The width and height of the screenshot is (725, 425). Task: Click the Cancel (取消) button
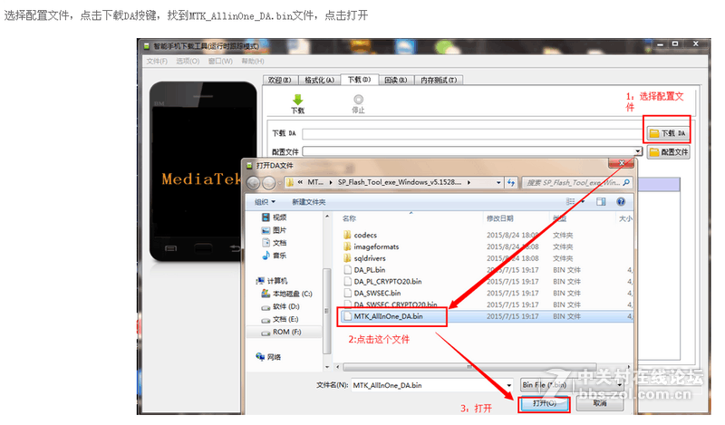[x=600, y=404]
